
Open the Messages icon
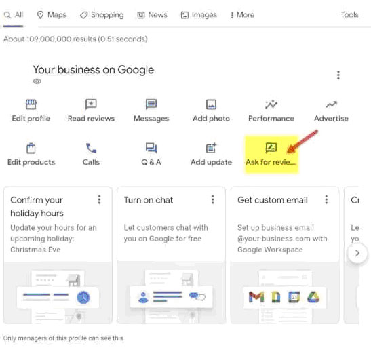(151, 104)
